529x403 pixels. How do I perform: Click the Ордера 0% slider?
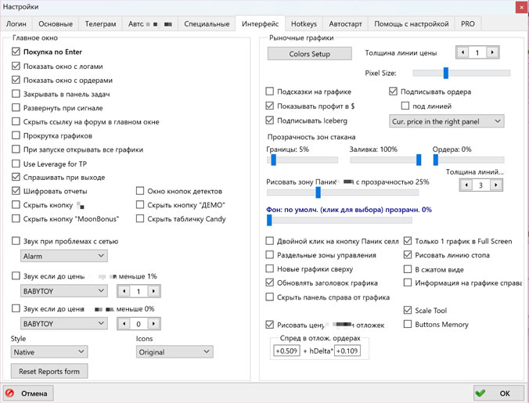click(469, 160)
